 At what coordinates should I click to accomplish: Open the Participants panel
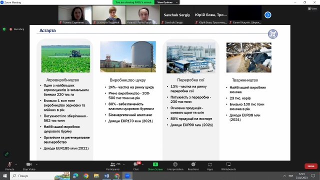click(113, 166)
